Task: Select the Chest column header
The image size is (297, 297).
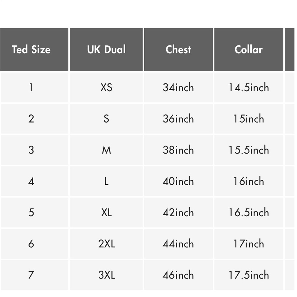Action: click(178, 49)
